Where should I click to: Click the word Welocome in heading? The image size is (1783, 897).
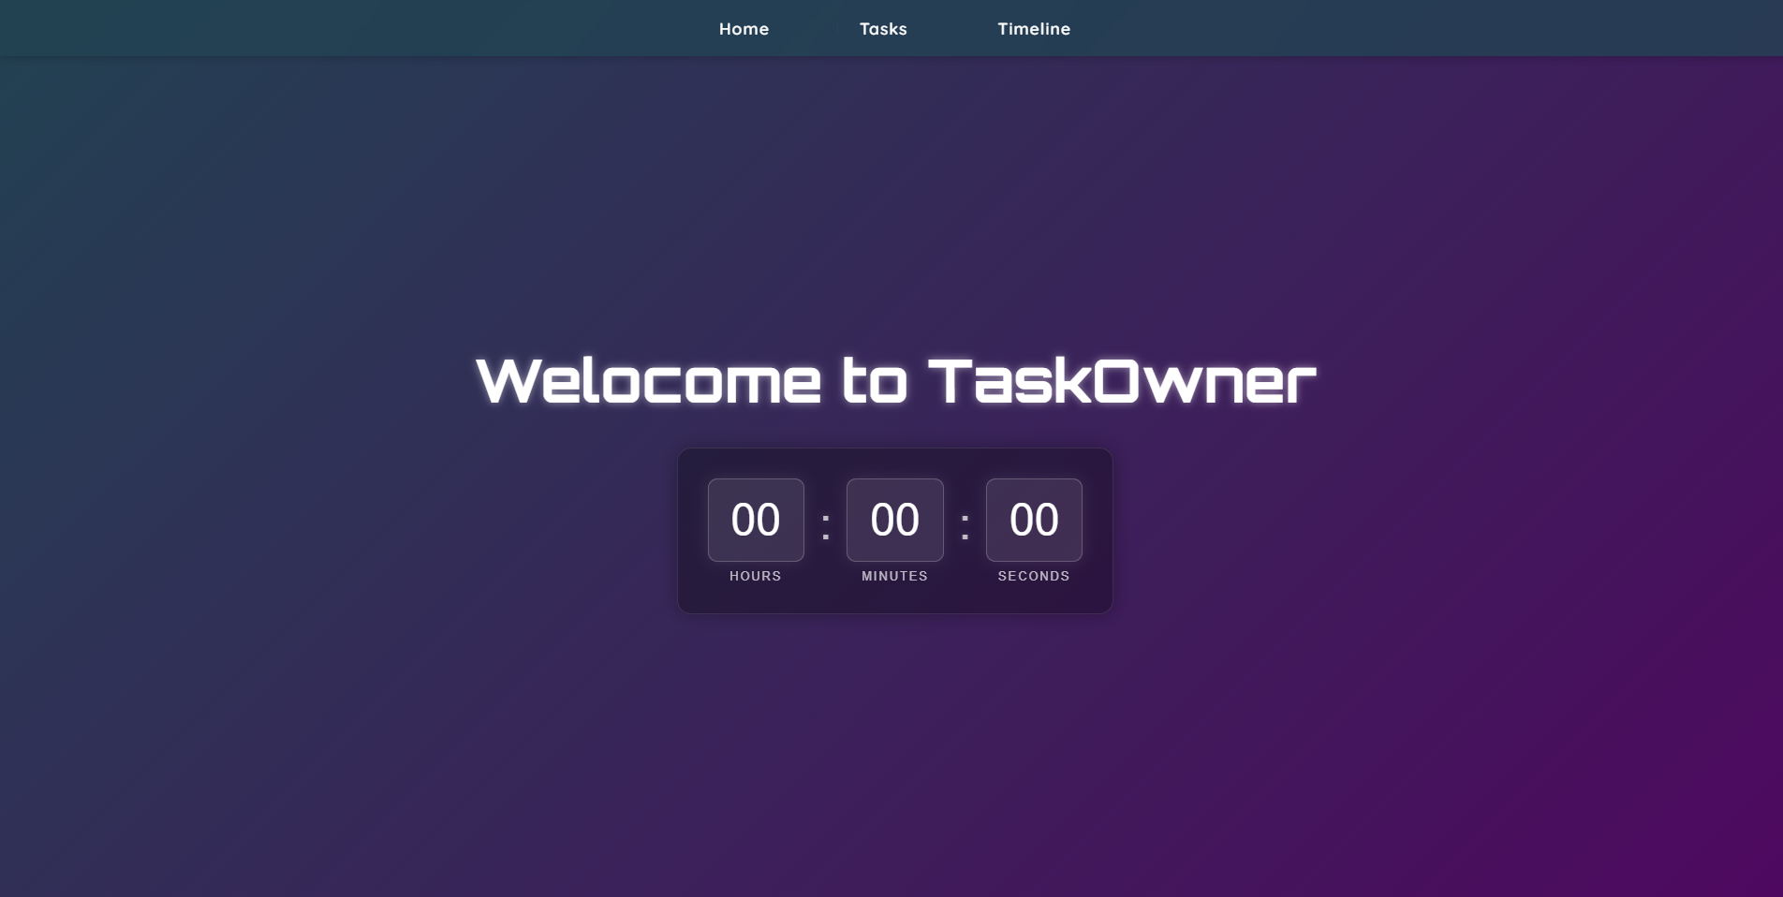tap(648, 381)
